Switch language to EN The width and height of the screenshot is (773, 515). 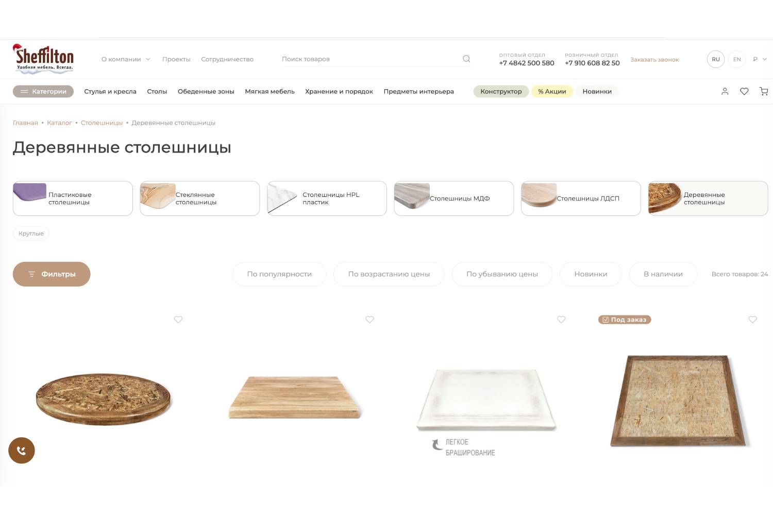tap(737, 59)
